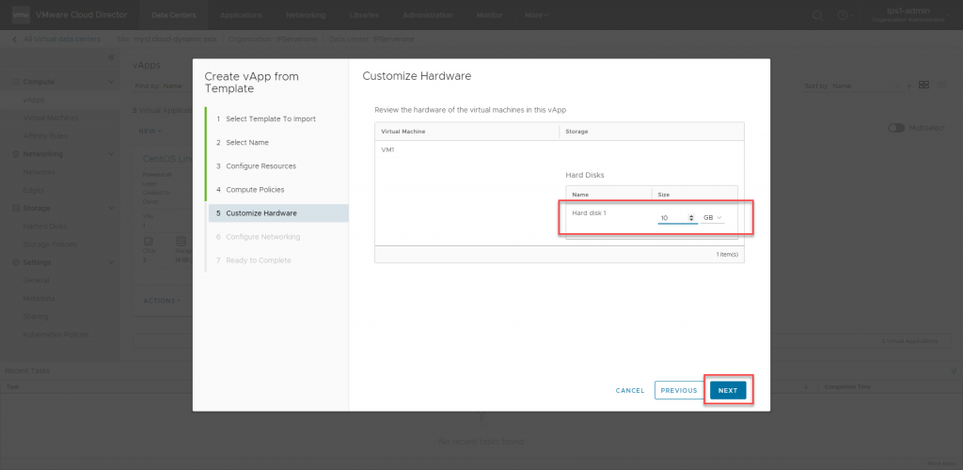Expand the More menu in top navigation
Image resolution: width=963 pixels, height=470 pixels.
536,15
